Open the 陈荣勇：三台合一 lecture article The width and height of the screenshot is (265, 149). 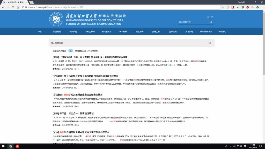click(x=73, y=113)
